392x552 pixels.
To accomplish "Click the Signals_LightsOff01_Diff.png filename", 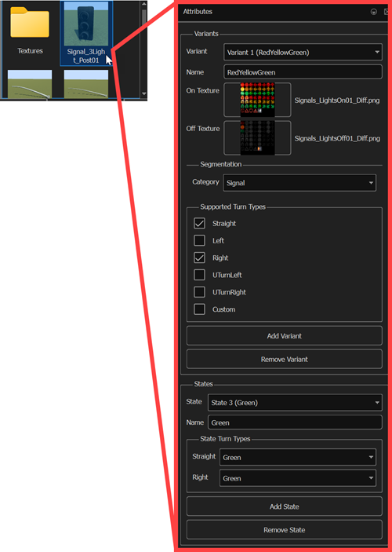I will (x=337, y=138).
